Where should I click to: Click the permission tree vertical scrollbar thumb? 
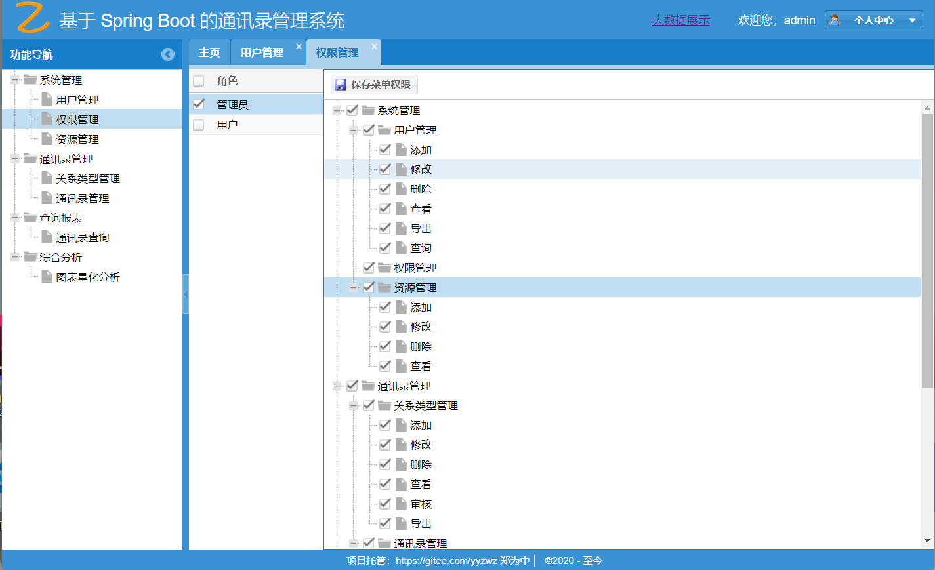927,251
